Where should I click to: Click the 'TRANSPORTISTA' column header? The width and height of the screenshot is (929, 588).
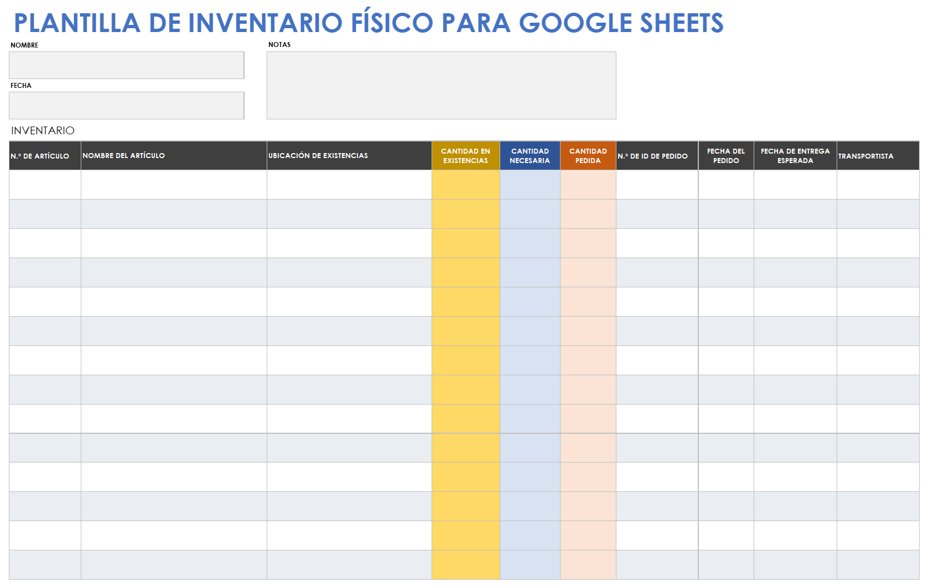coord(878,156)
